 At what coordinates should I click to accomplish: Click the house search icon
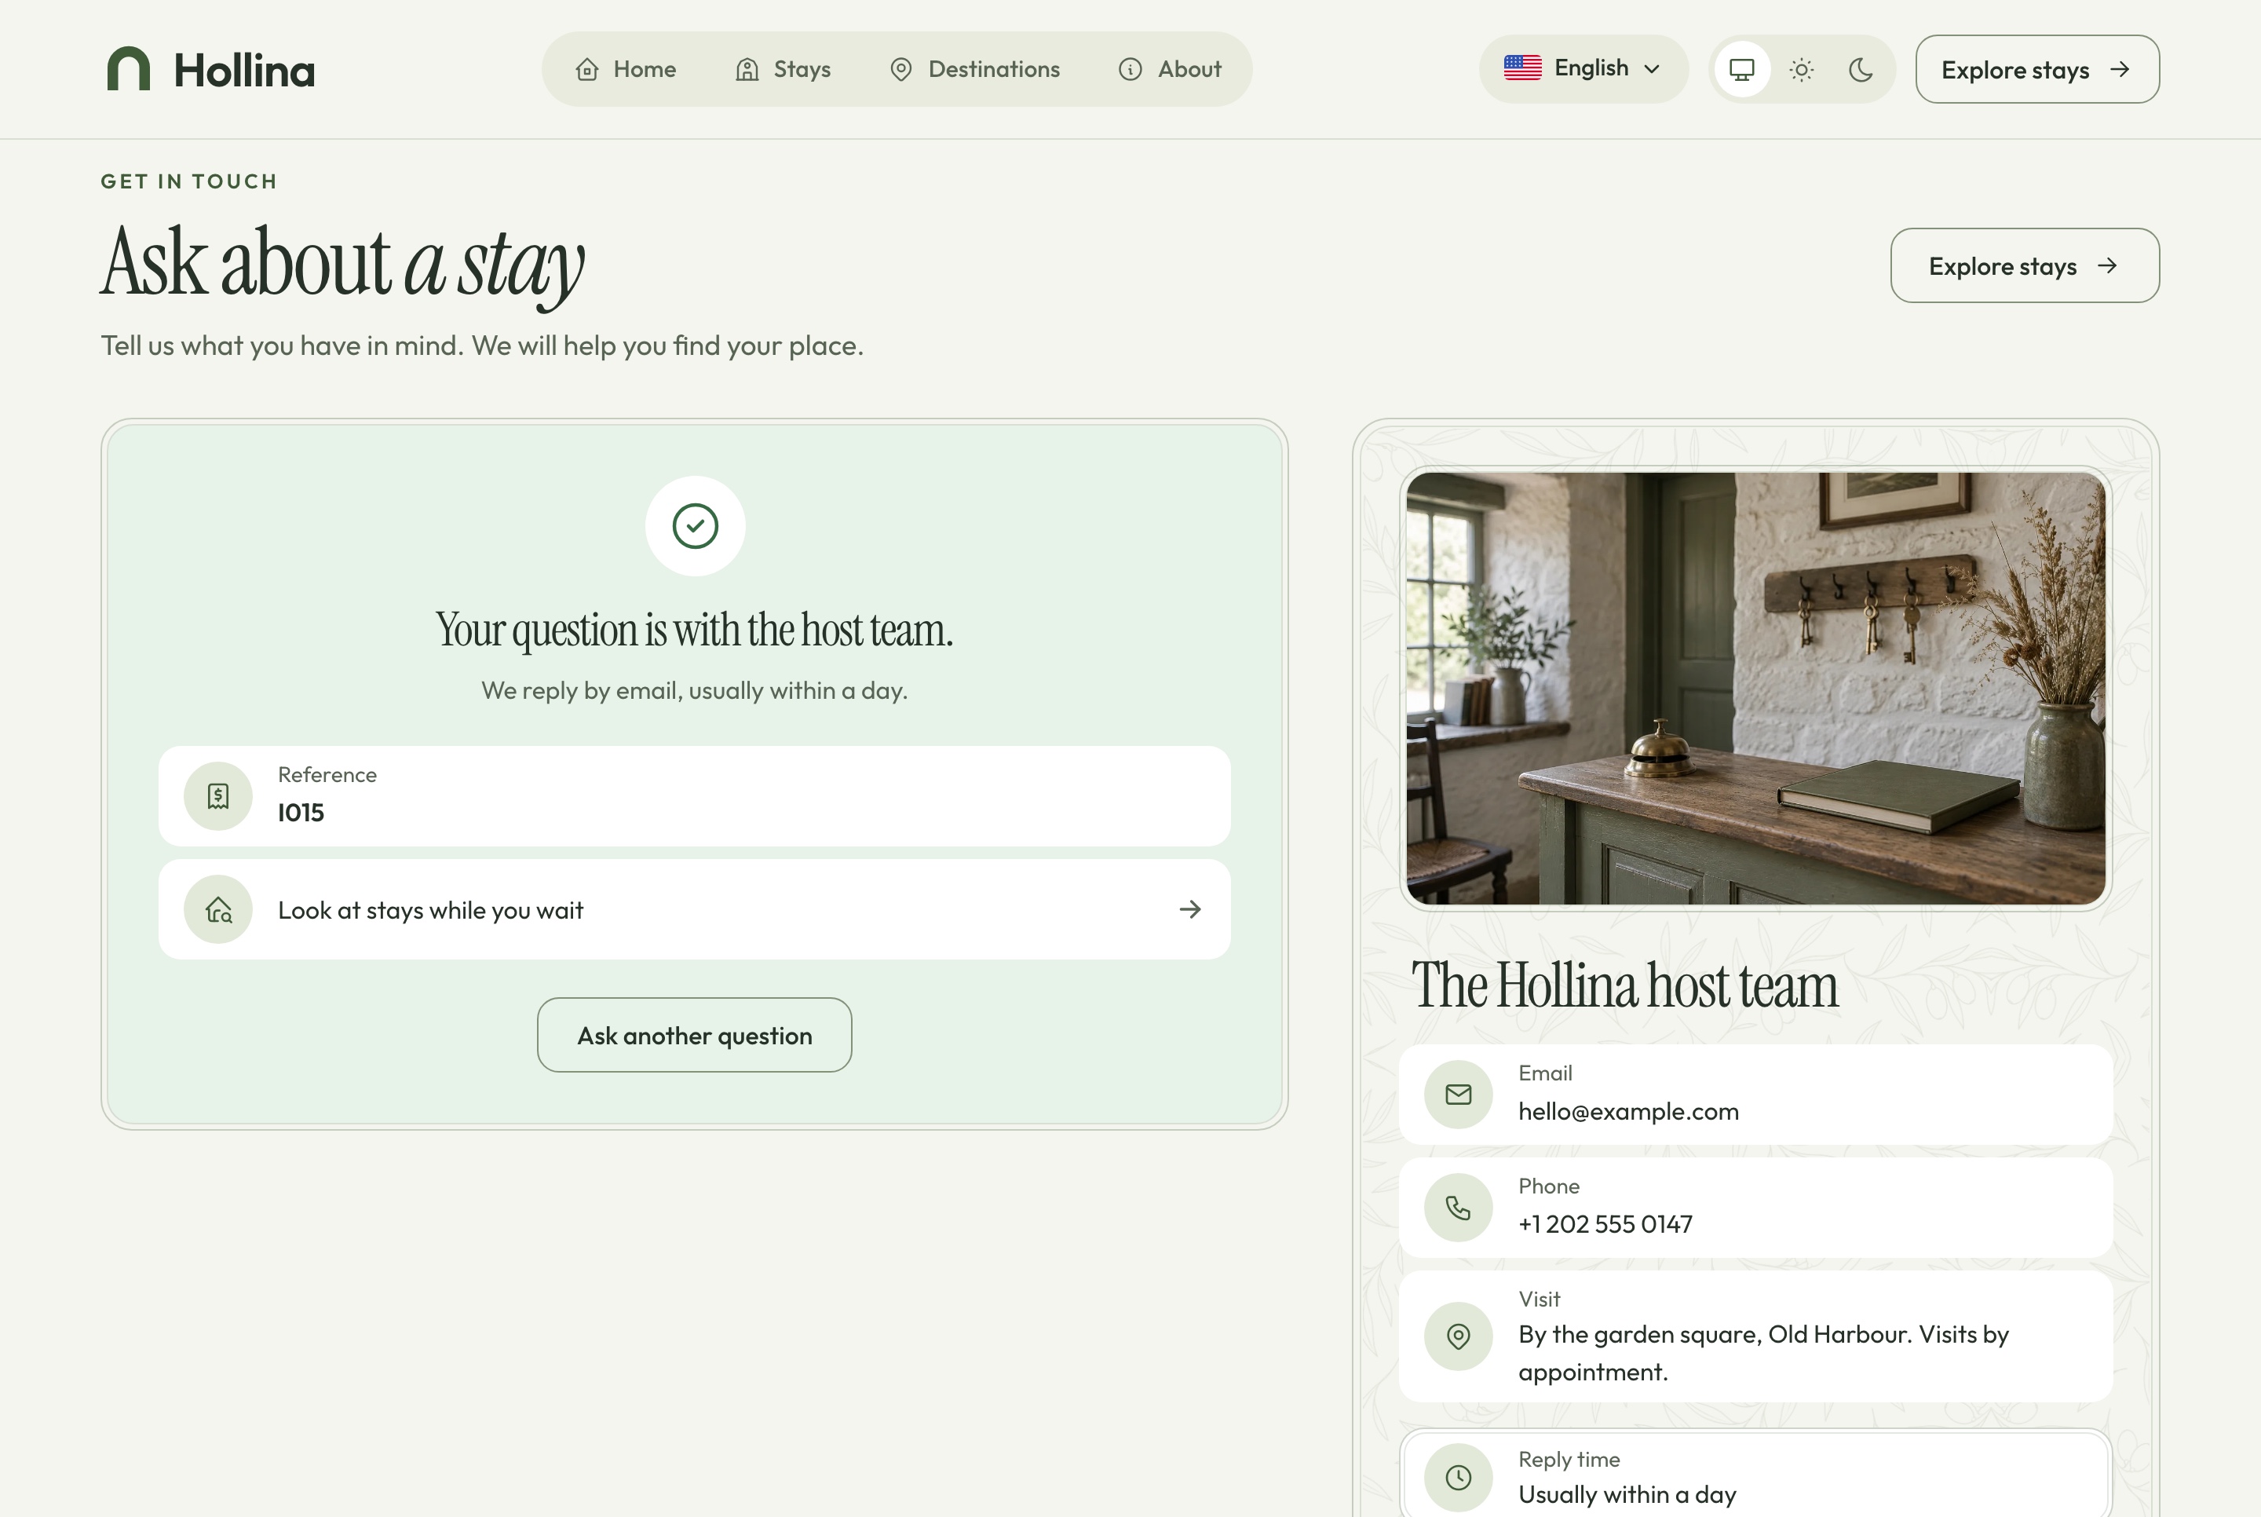pos(218,909)
